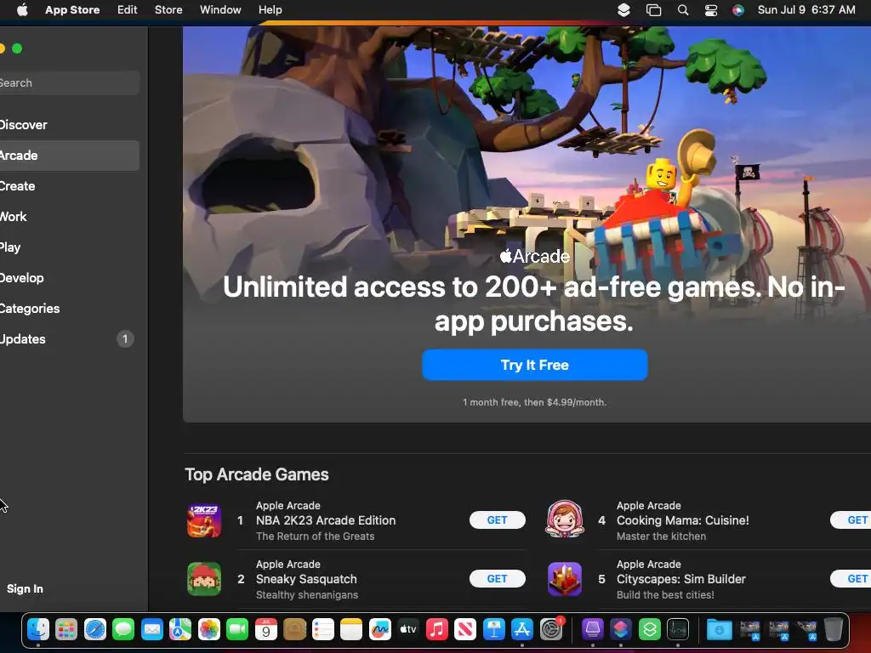This screenshot has width=871, height=653.
Task: Launch FaceTime from the dock
Action: 237,629
